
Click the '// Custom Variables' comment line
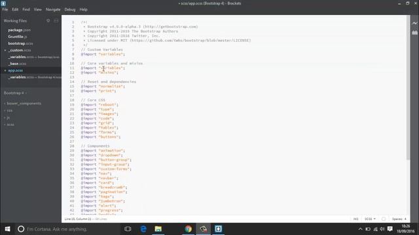tap(102, 50)
